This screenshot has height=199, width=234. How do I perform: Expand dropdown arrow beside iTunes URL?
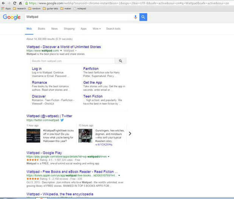coord(119,176)
